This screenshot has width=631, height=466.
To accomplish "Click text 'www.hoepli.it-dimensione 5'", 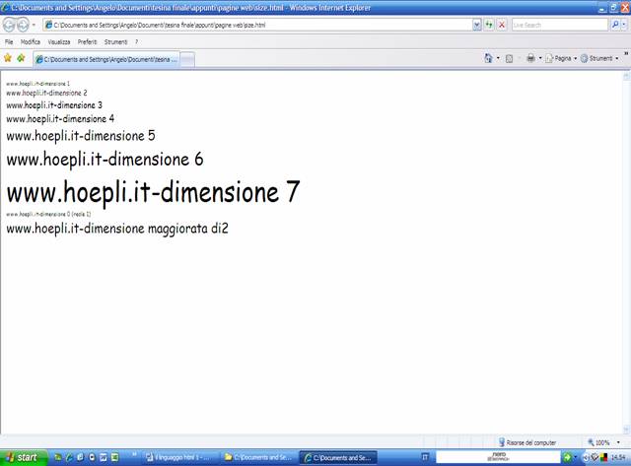I will click(81, 136).
